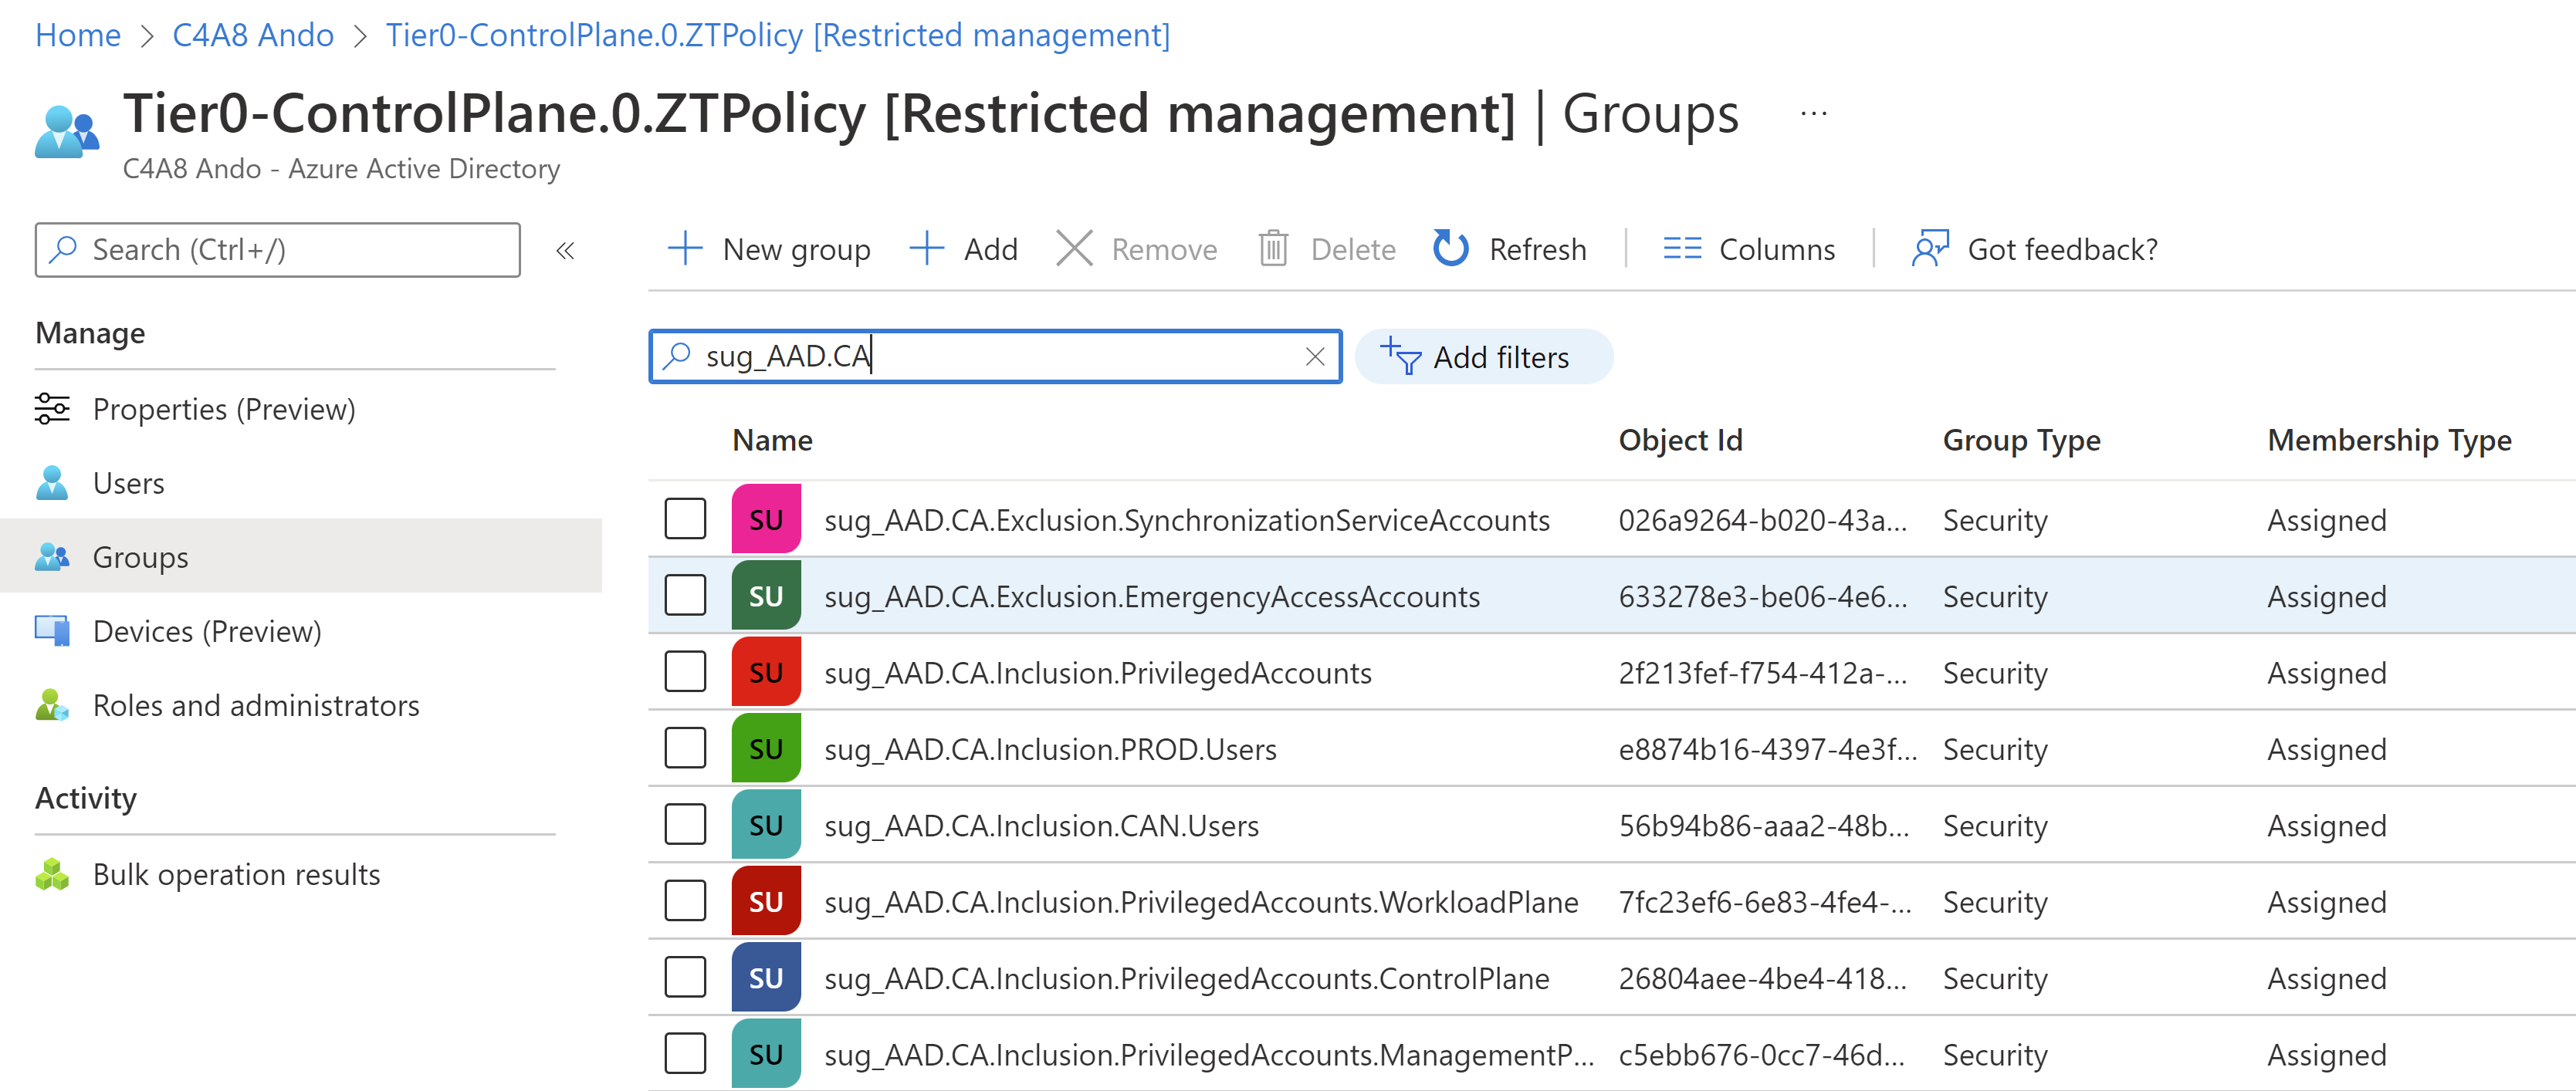Click the Roles and administrators icon
This screenshot has height=1091, width=2576.
pyautogui.click(x=52, y=704)
